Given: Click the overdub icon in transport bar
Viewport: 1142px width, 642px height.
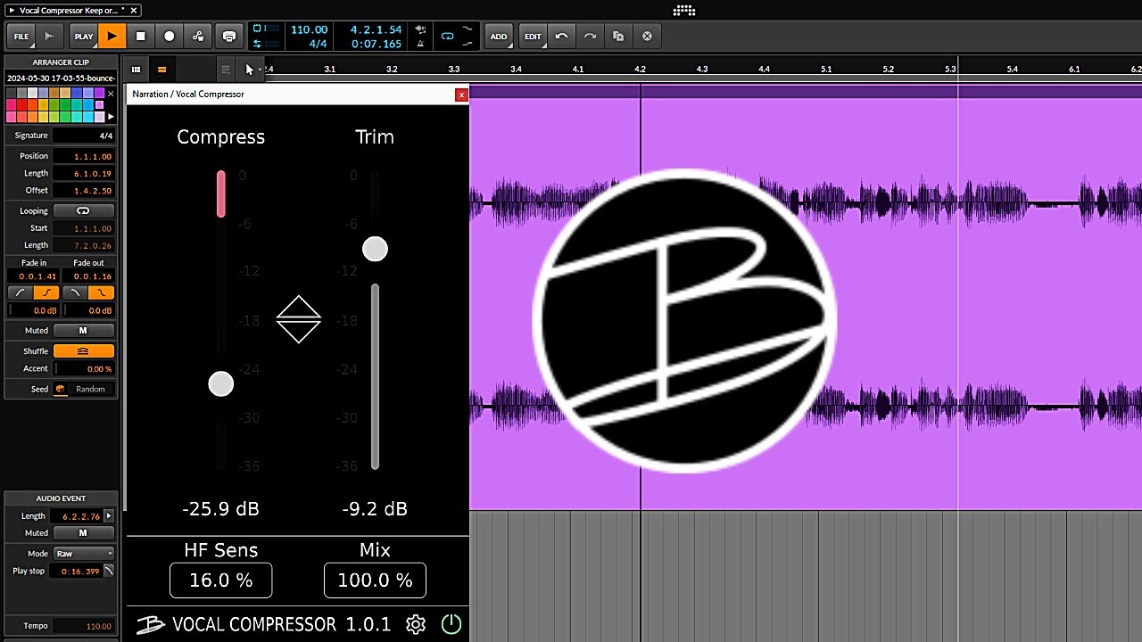Looking at the screenshot, I should [x=228, y=37].
